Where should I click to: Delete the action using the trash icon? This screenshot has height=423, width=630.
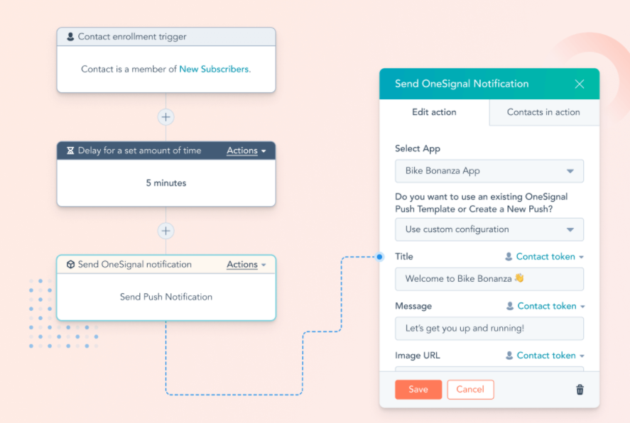click(x=580, y=389)
